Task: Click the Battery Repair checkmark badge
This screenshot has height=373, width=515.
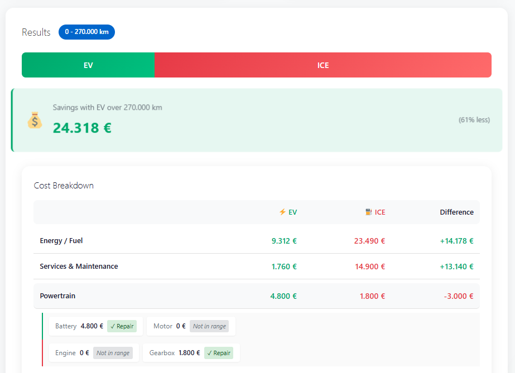Action: 122,326
